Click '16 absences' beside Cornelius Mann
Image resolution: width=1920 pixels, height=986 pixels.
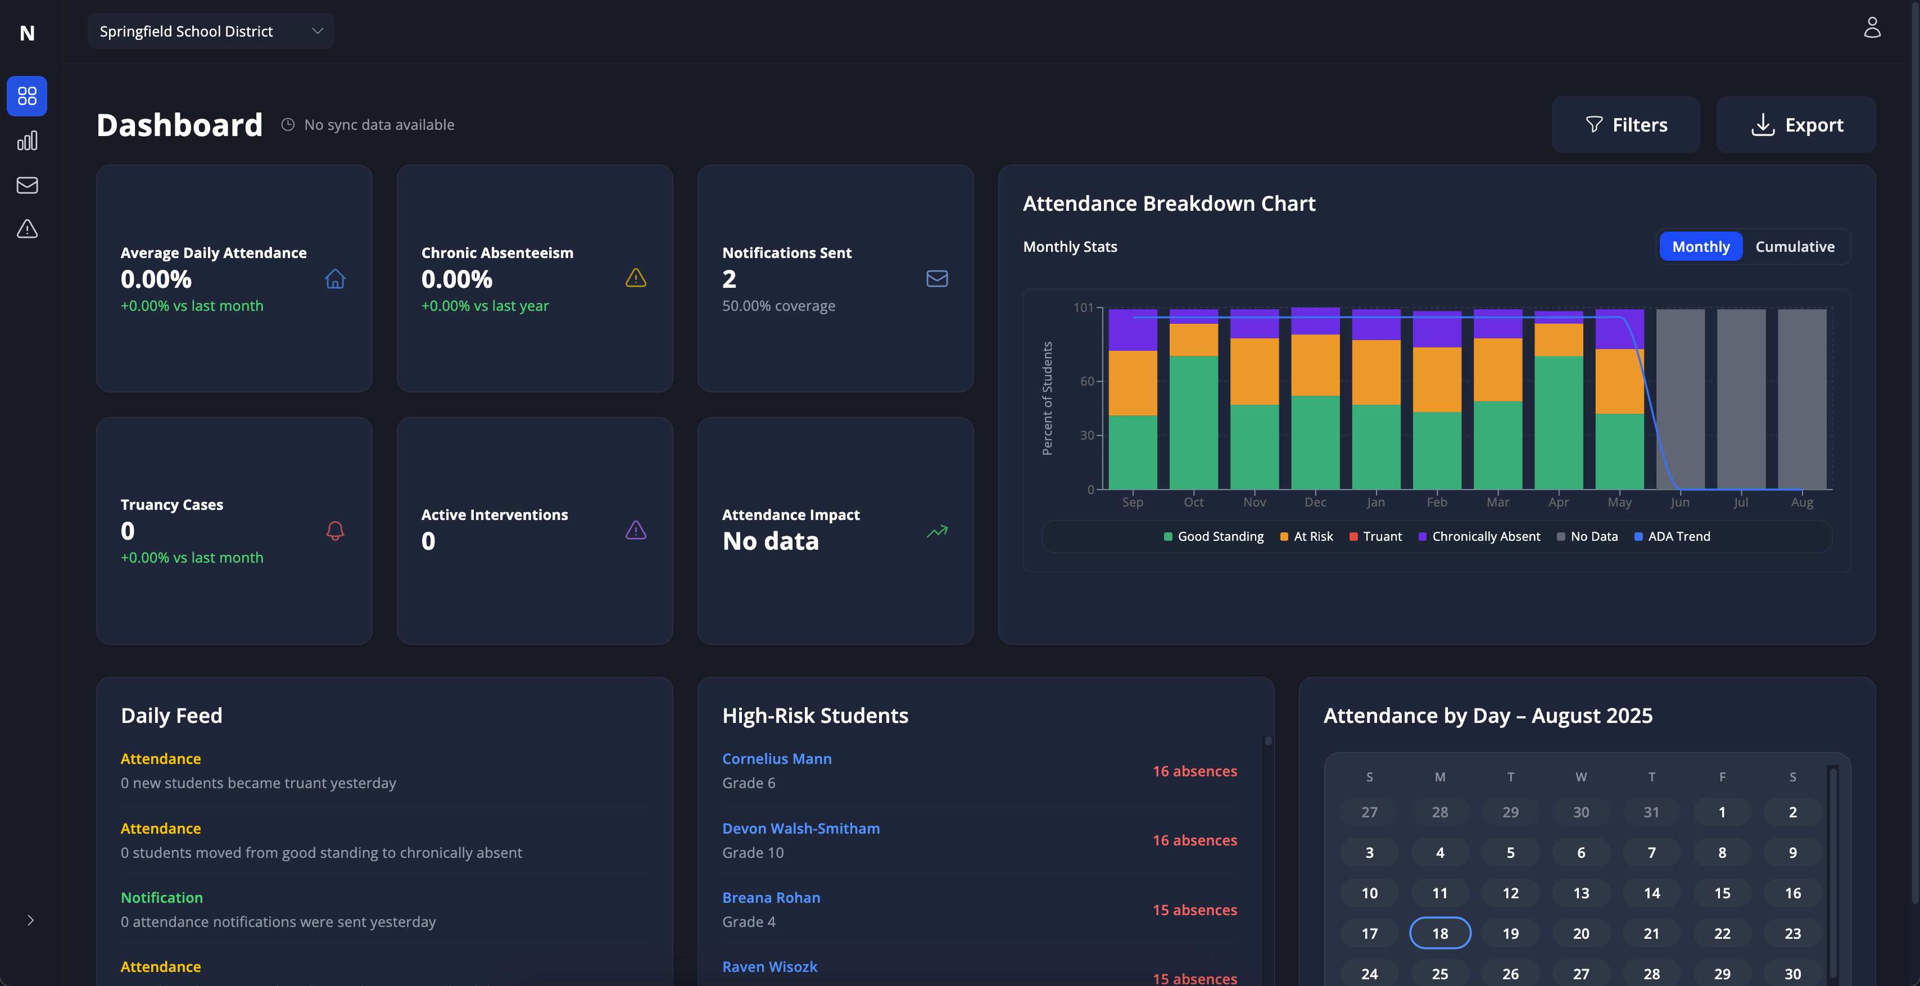tap(1194, 771)
